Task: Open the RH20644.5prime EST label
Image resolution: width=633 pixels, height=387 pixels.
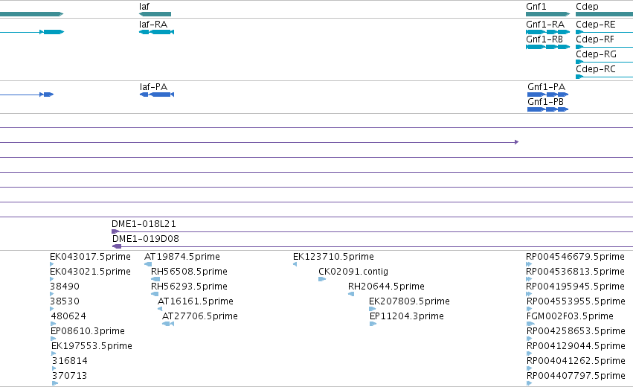Action: [386, 287]
